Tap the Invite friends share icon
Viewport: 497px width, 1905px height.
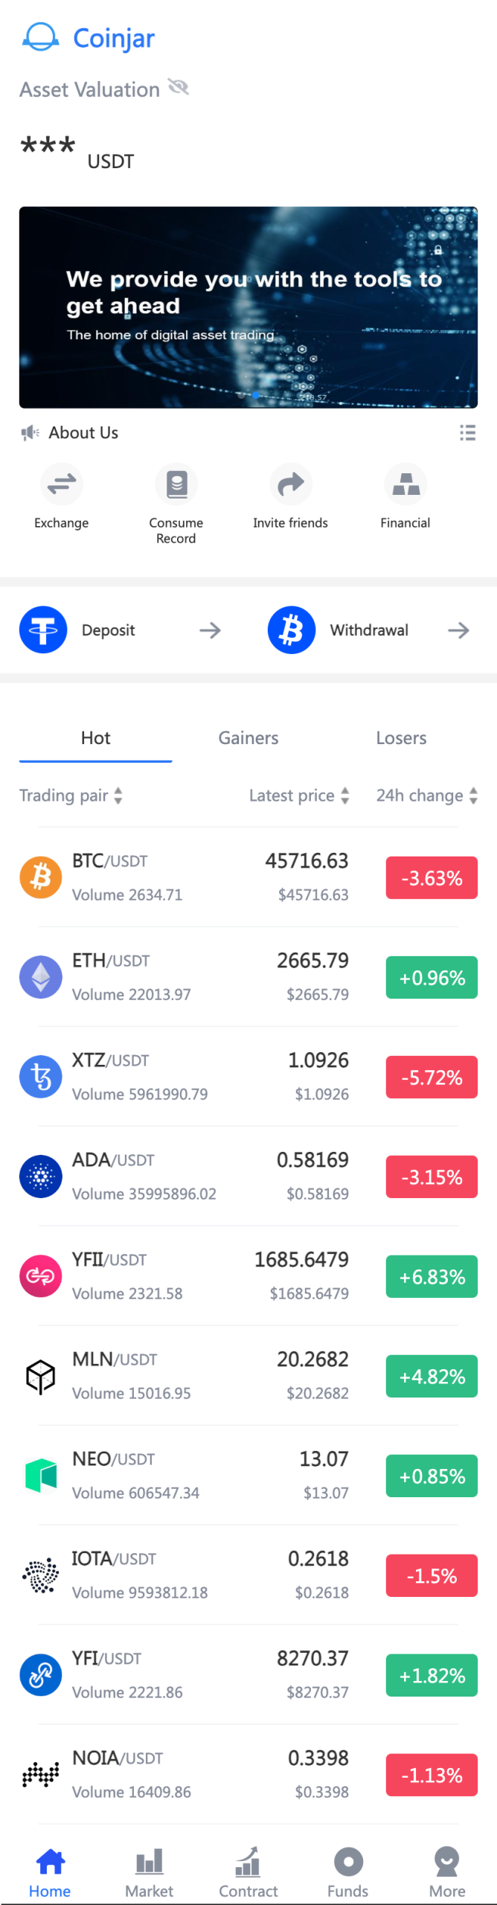290,484
